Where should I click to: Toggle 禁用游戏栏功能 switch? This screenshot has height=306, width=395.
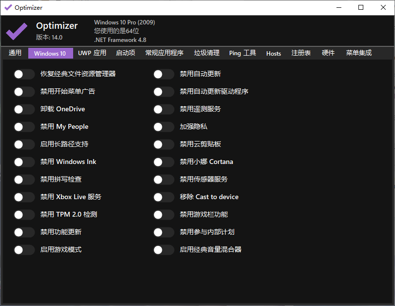tap(164, 215)
